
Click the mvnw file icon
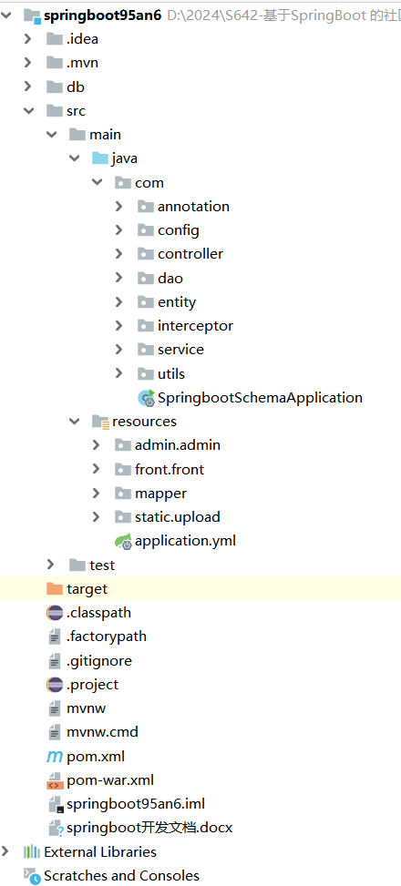(x=55, y=708)
